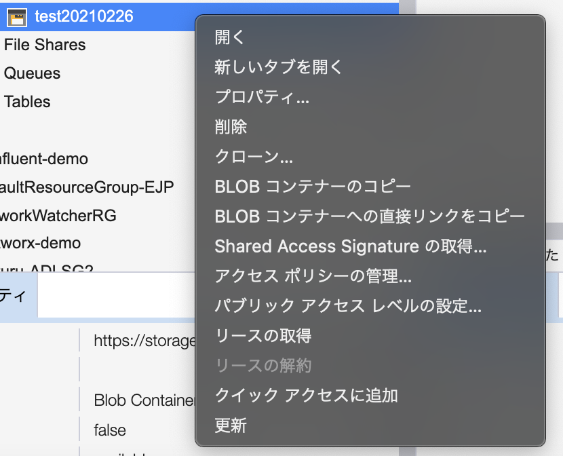
Task: Choose BLOB コンテナーへの直接リンクをコピー
Action: [370, 216]
